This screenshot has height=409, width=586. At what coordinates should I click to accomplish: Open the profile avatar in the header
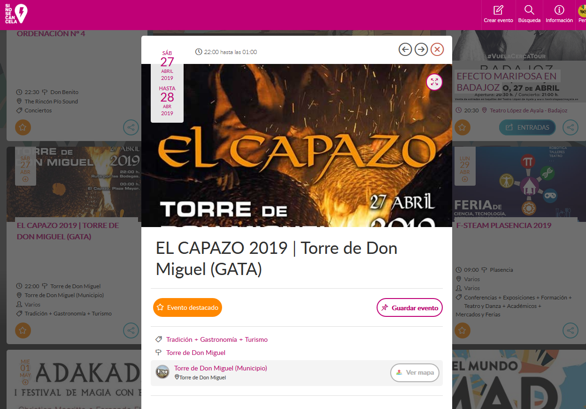582,11
